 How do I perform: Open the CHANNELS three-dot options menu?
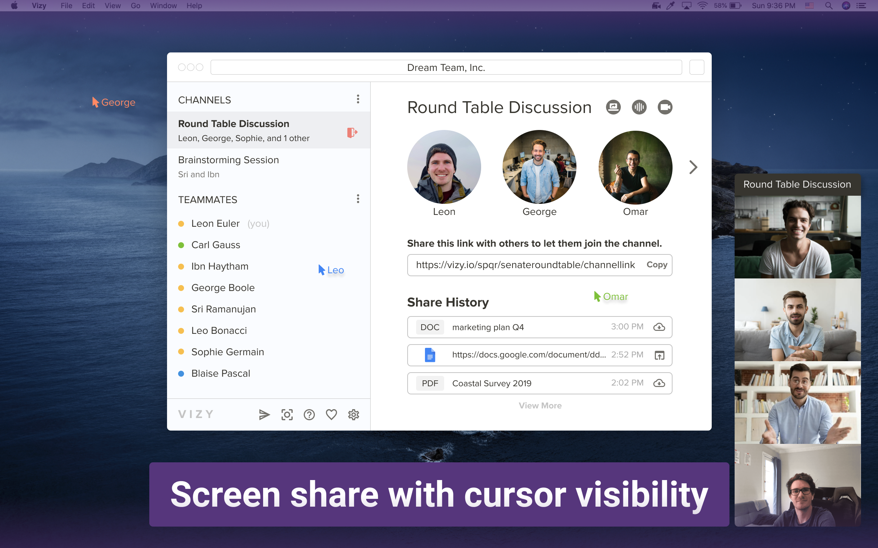358,99
